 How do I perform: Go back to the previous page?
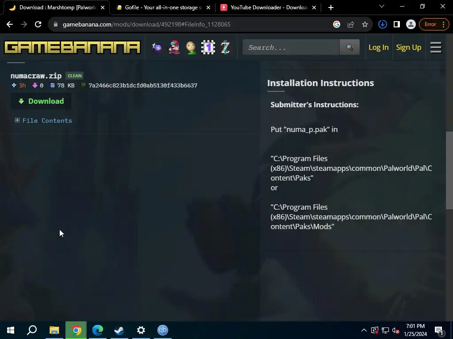(10, 25)
